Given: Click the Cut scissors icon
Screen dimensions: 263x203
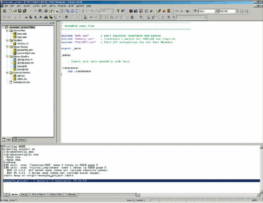Looking at the screenshot, I should [x=30, y=11].
